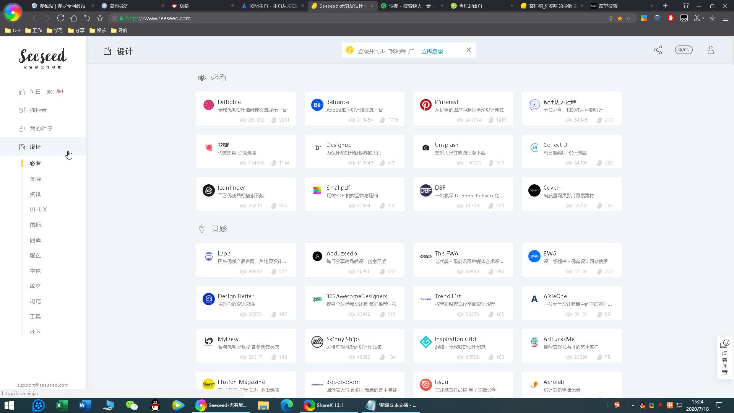This screenshot has width=734, height=413.
Task: Click the browser address URL field
Action: pos(344,18)
